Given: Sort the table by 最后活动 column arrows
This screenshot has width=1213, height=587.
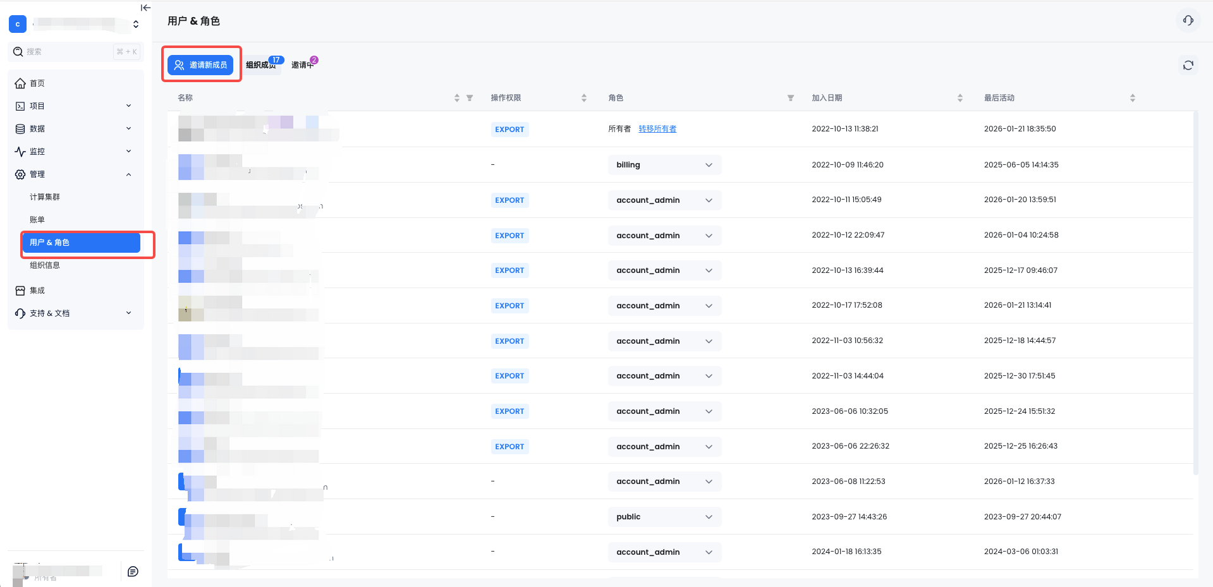Looking at the screenshot, I should (1132, 98).
